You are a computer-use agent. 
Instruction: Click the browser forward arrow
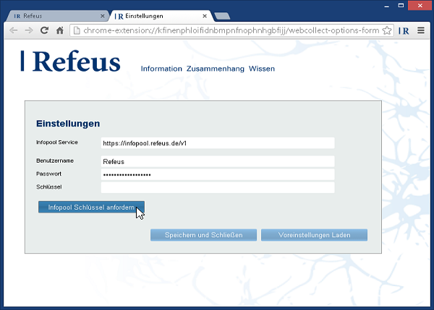pyautogui.click(x=28, y=31)
